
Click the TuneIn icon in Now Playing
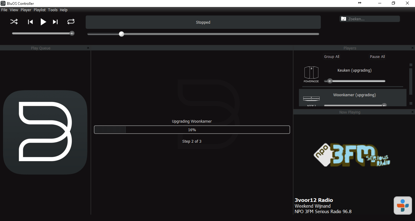click(x=403, y=206)
